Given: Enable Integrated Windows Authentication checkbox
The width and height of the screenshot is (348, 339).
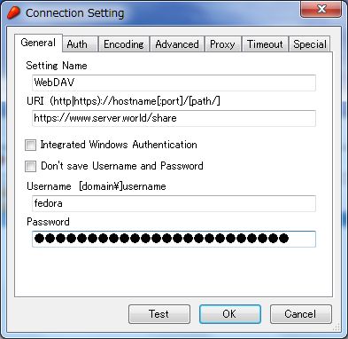Looking at the screenshot, I should (30, 145).
